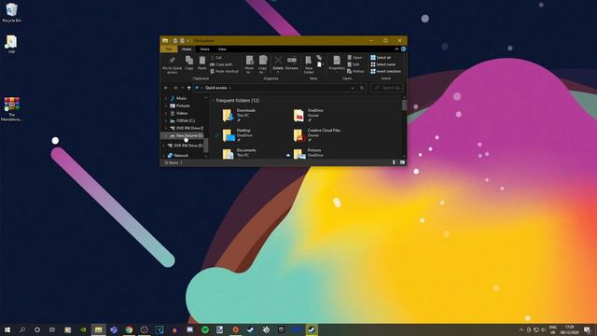This screenshot has height=336, width=597.
Task: Click Cut in the Clipboard group
Action: coord(215,58)
